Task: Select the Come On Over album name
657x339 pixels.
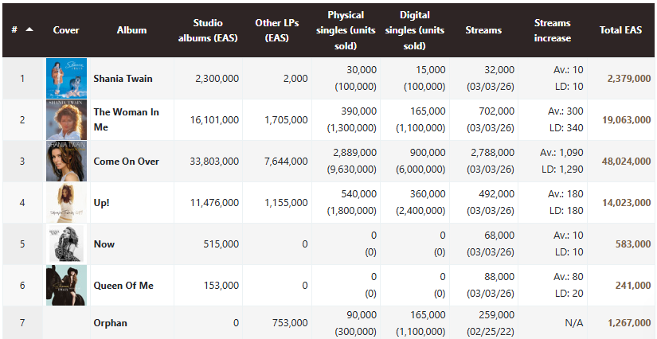Action: click(126, 161)
